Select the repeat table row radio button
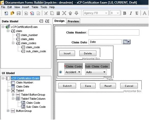The image size is (149, 120). pos(60,72)
